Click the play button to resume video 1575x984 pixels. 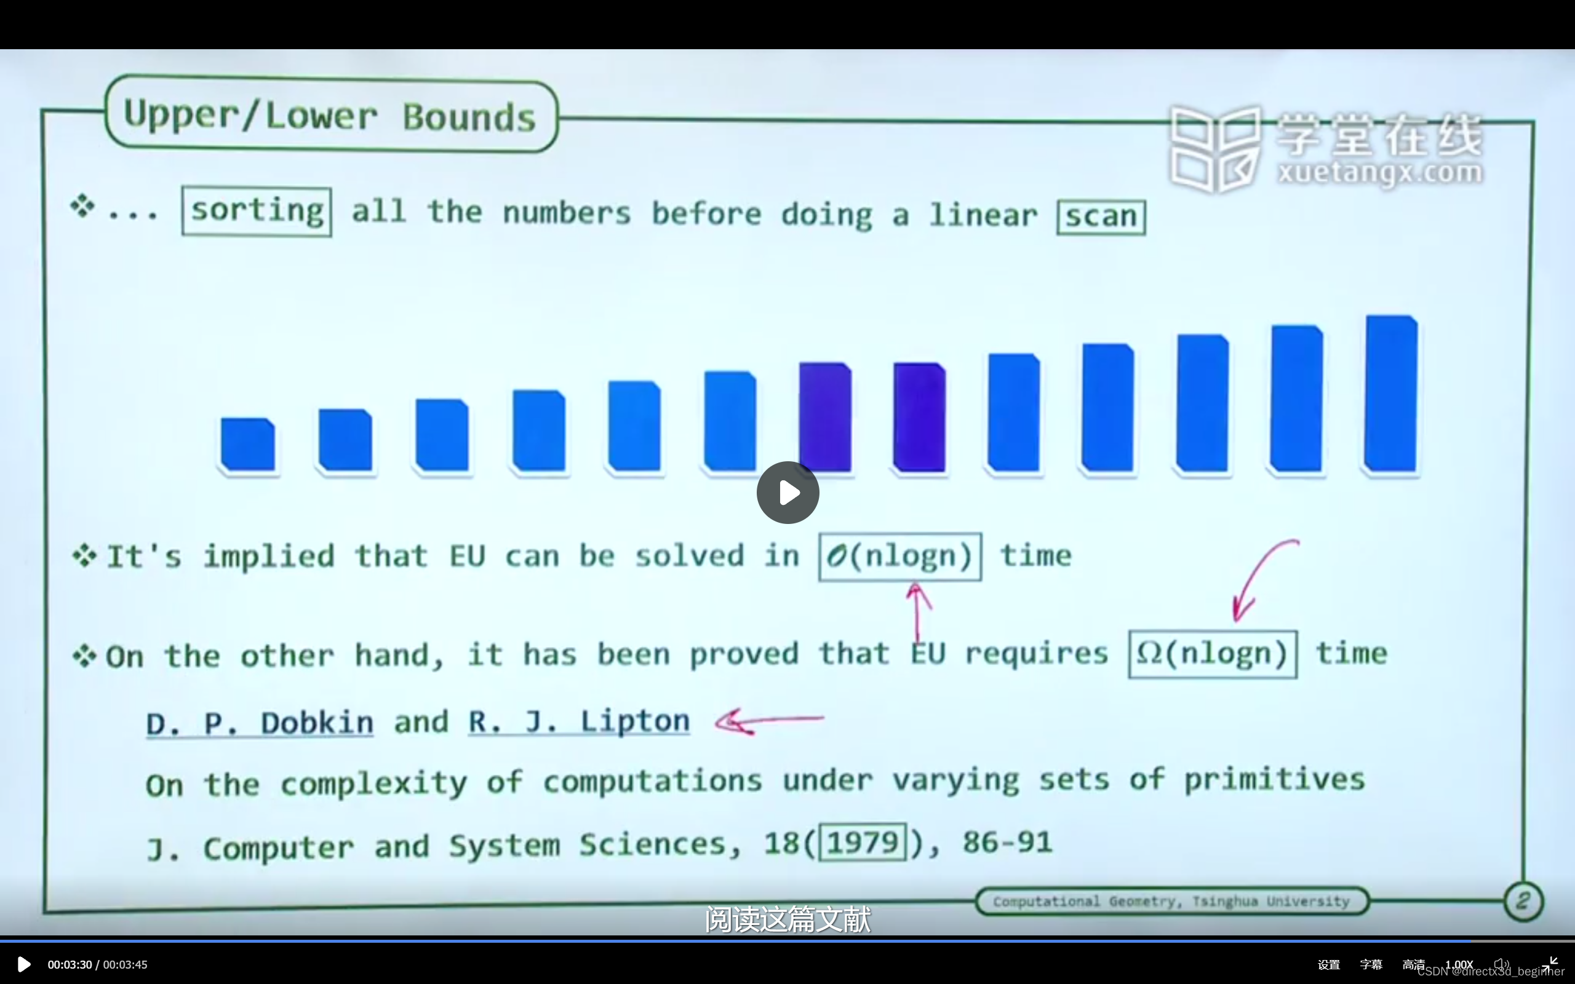[x=787, y=492]
